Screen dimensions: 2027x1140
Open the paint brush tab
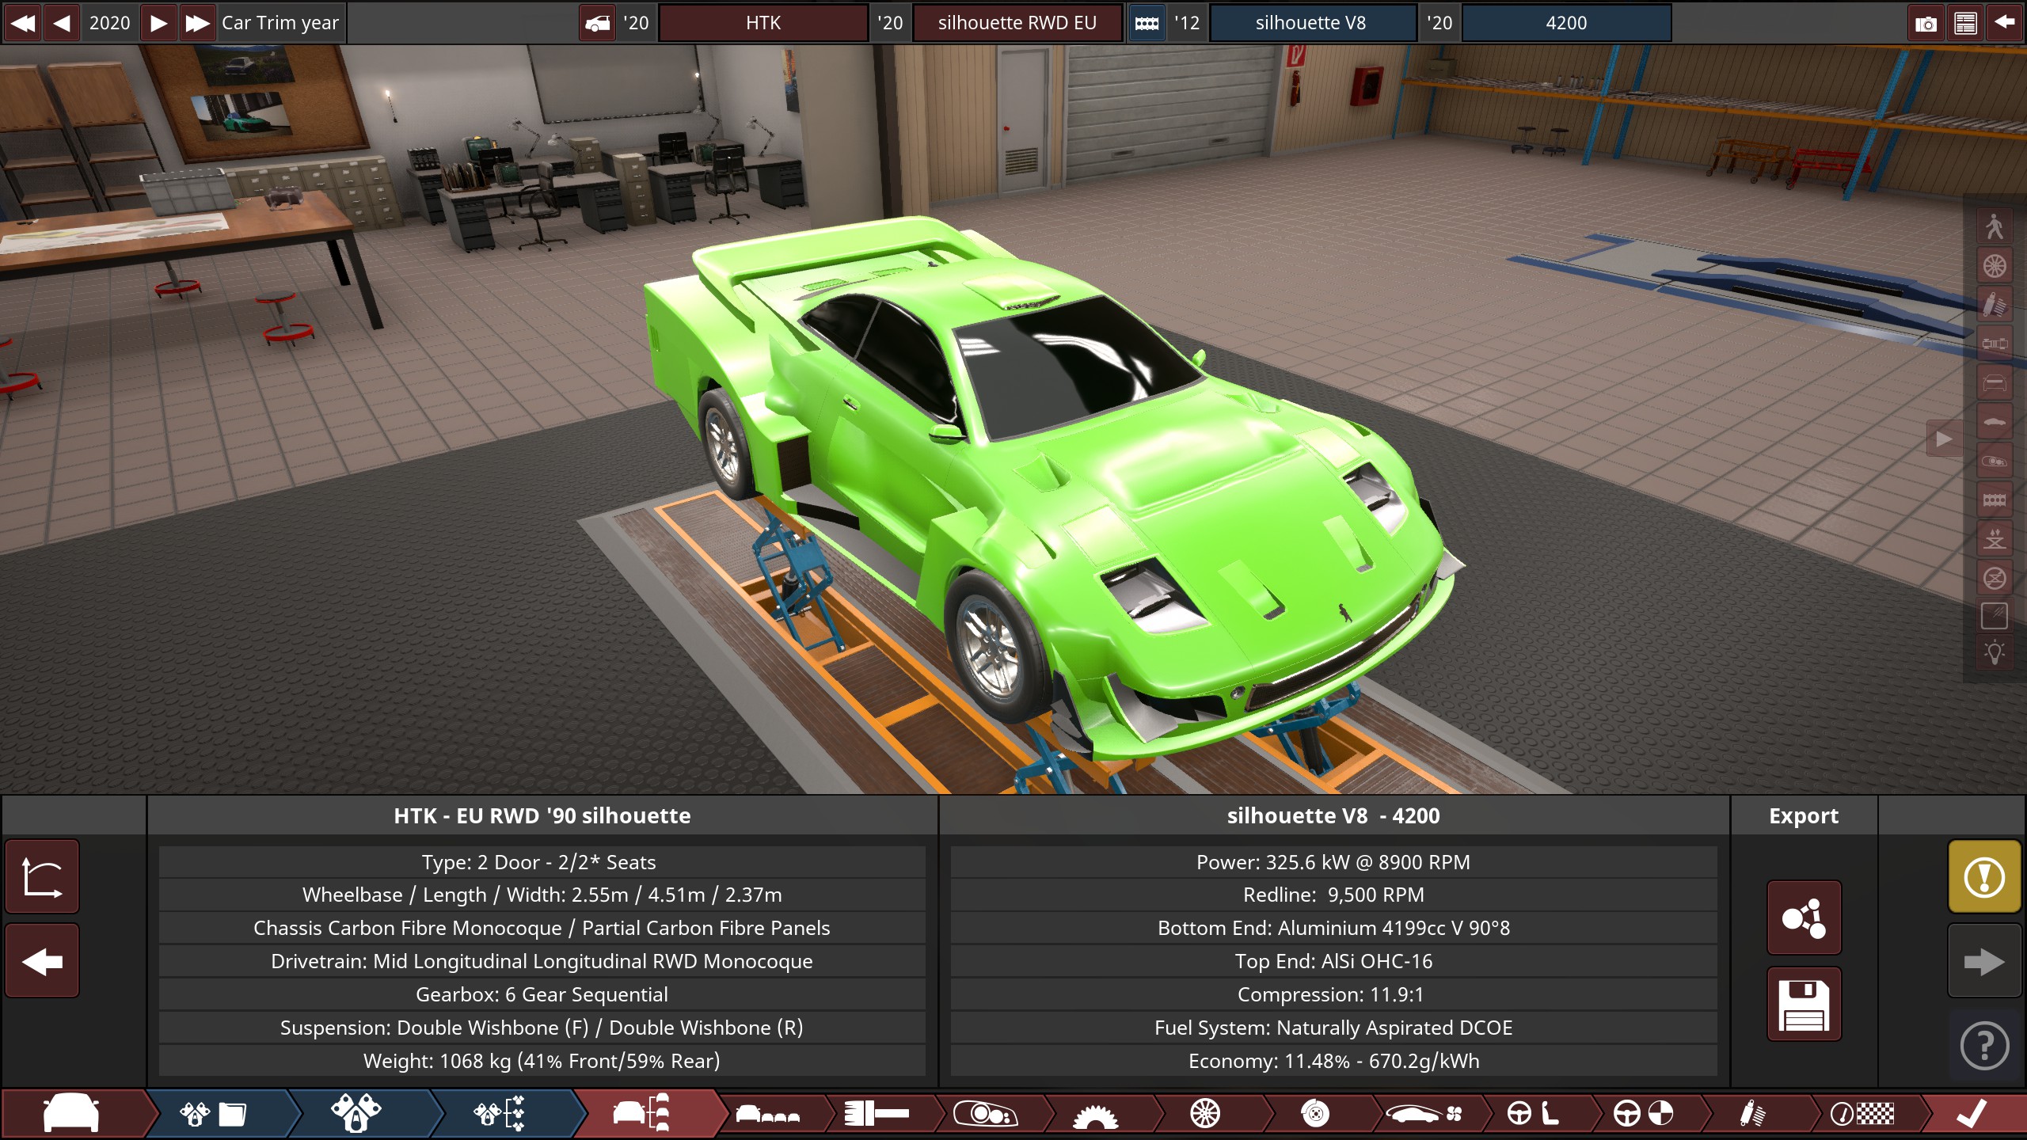[877, 1114]
